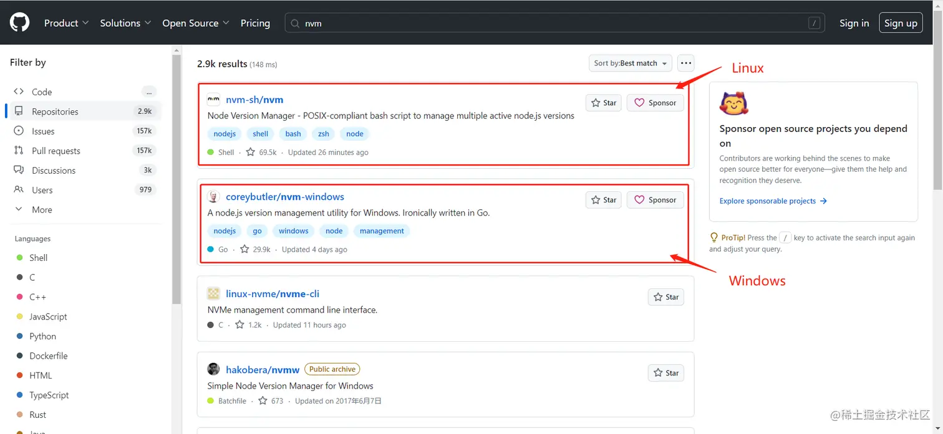Click the slash shortcut icon in search box
The image size is (943, 434).
(814, 23)
